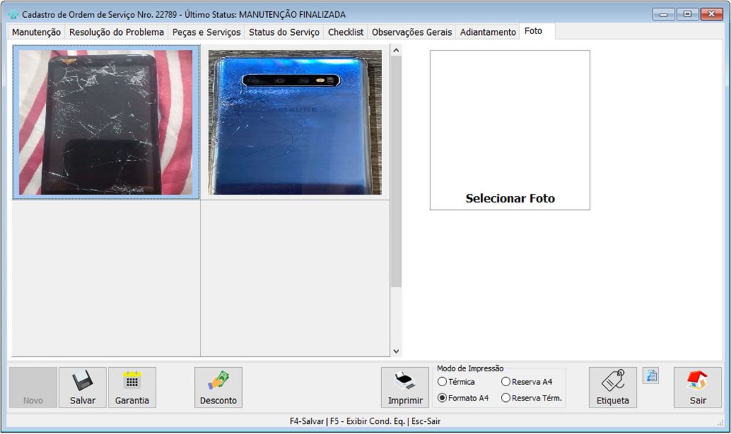
Task: Open the Peças e Serviços tab
Action: coord(206,32)
